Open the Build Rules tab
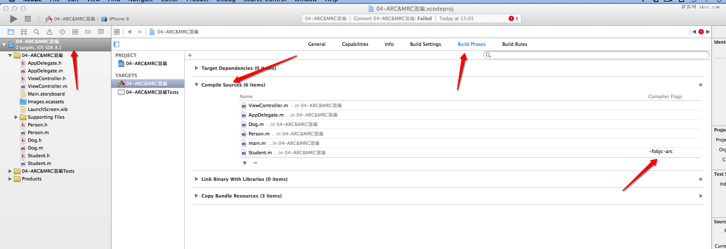This screenshot has height=249, width=726. pyautogui.click(x=515, y=44)
